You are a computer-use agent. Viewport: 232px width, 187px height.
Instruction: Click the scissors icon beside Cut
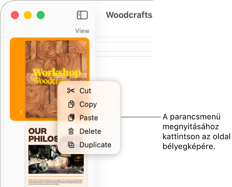pos(71,91)
